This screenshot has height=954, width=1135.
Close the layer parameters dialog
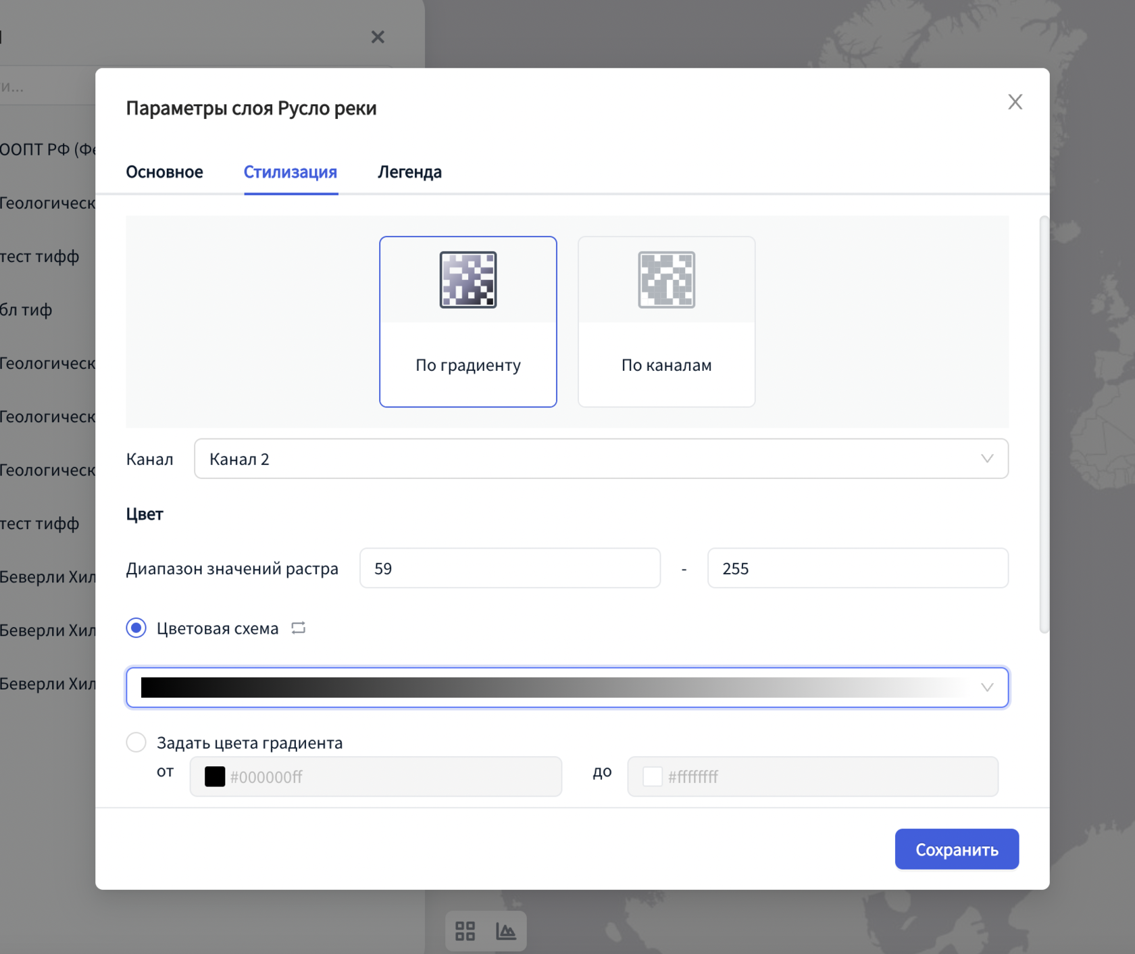click(x=1015, y=102)
